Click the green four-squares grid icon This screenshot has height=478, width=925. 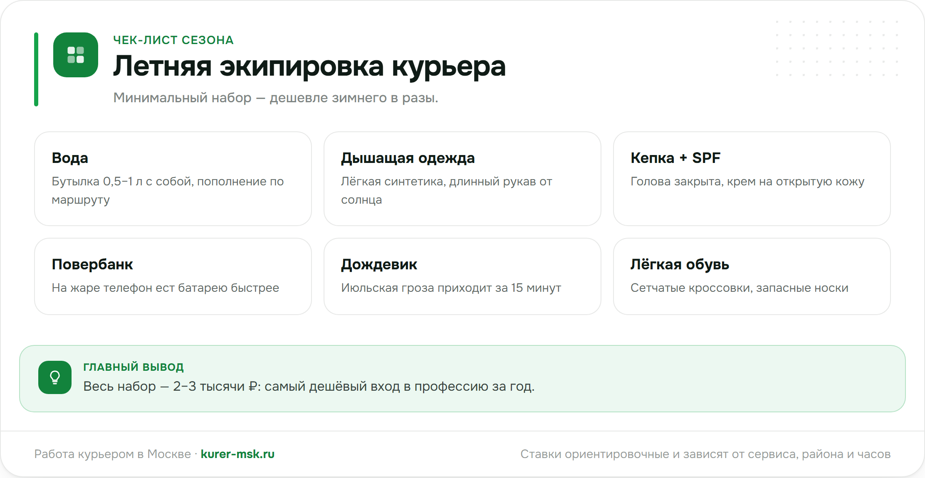point(76,55)
